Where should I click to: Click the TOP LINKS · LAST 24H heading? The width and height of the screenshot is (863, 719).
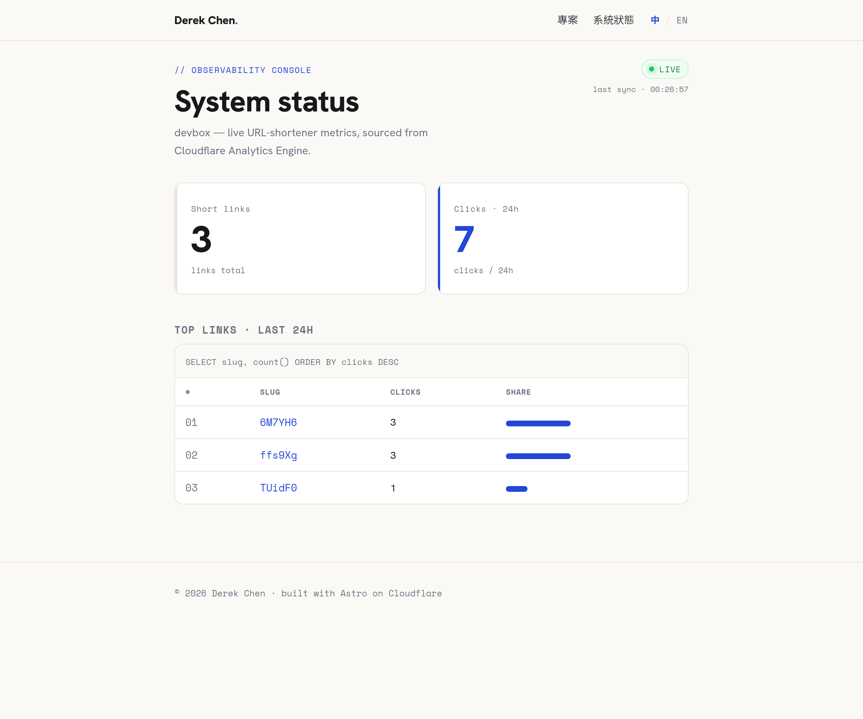click(x=244, y=330)
